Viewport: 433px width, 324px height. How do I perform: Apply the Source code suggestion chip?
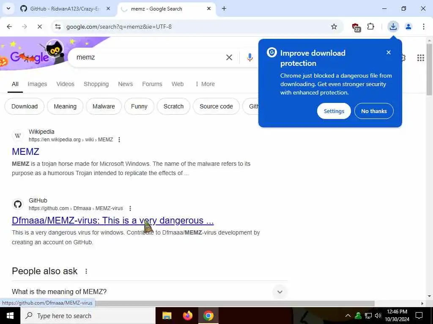tap(216, 106)
